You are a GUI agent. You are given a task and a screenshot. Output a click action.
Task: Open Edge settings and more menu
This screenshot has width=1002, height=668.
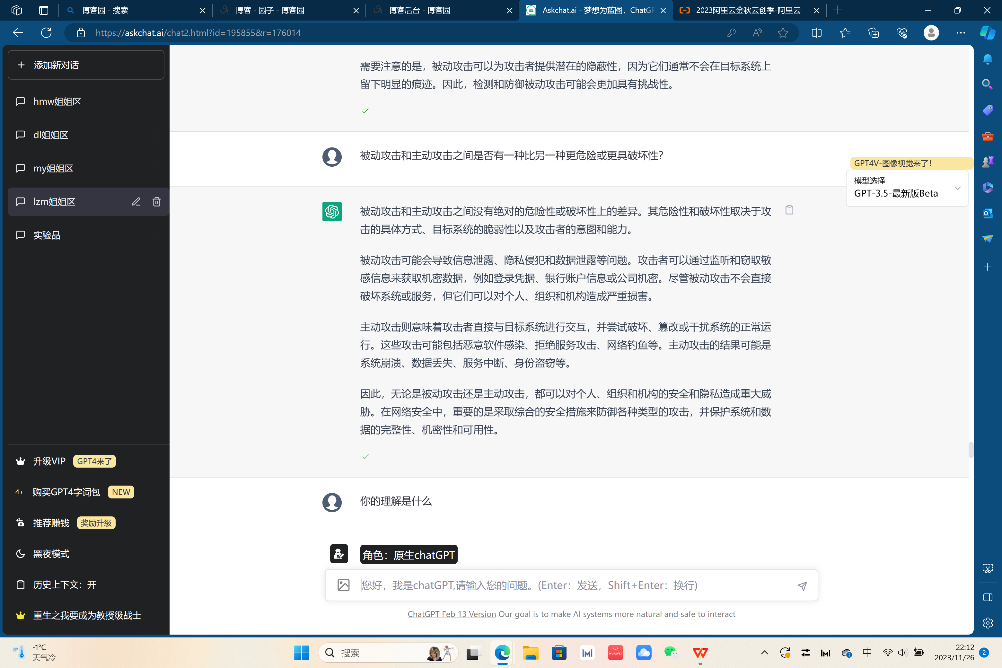[960, 33]
